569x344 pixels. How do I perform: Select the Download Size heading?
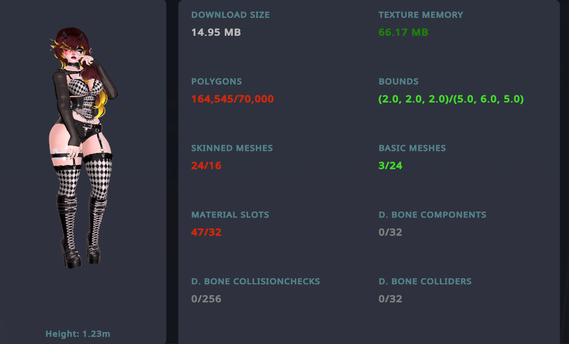coord(230,15)
